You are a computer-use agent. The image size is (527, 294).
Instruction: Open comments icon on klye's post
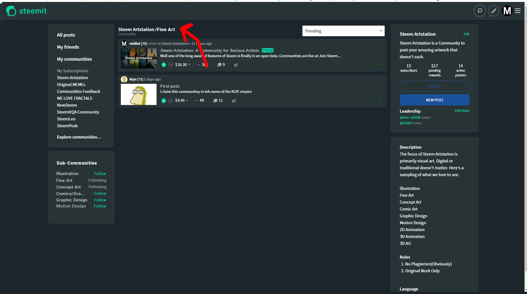point(215,101)
